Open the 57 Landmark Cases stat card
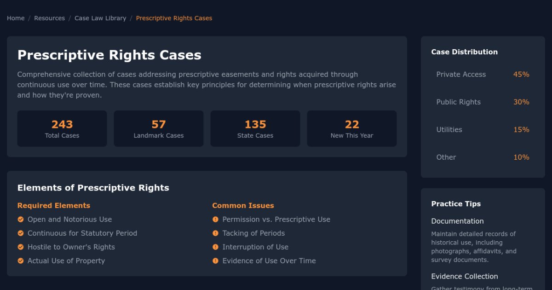The image size is (552, 290). tap(159, 128)
